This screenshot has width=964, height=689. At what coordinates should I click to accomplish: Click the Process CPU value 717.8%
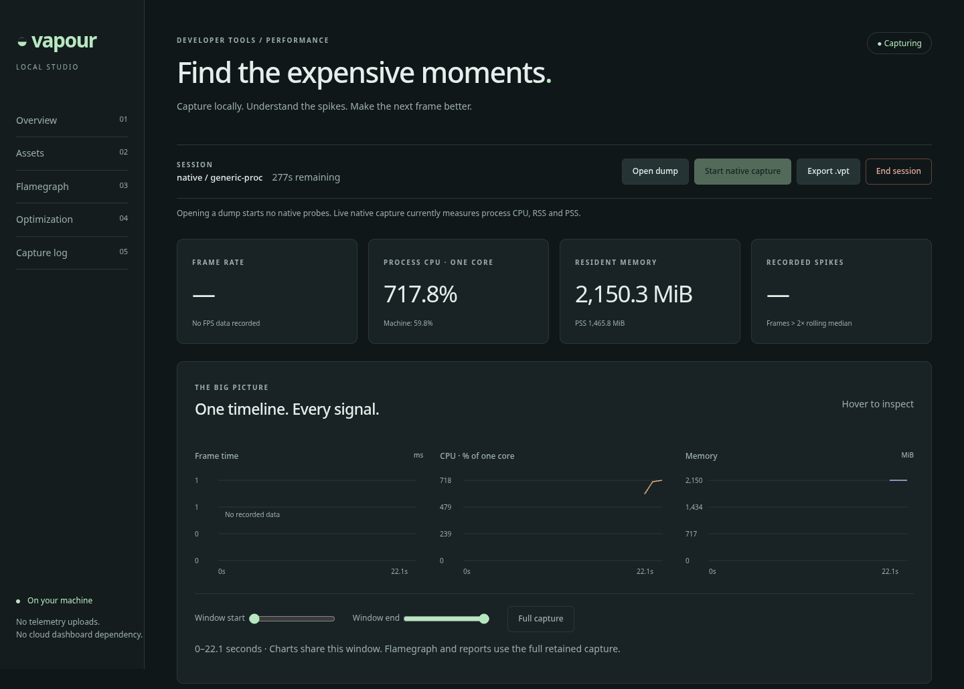coord(420,294)
